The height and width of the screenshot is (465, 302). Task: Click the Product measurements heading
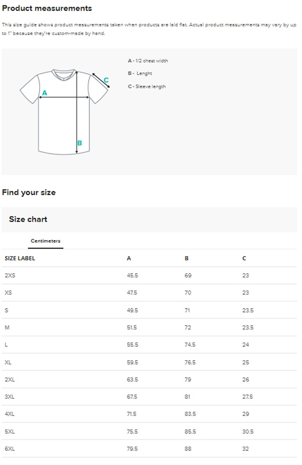point(47,8)
